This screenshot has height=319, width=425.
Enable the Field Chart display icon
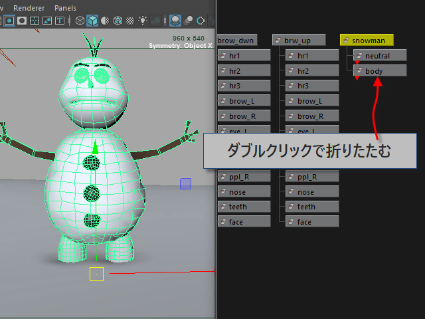pos(35,20)
